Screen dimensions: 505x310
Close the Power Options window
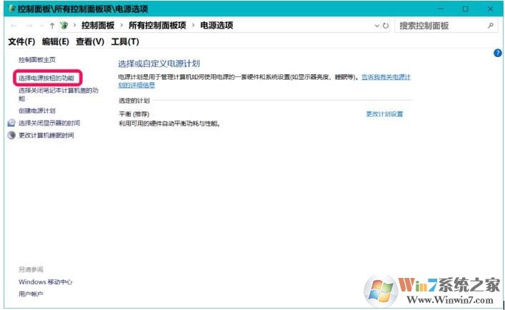(x=490, y=9)
